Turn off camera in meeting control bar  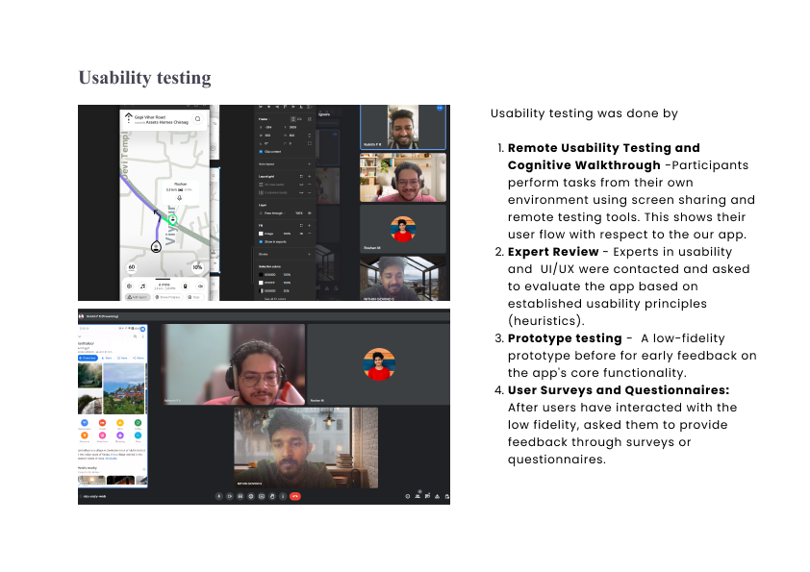[x=230, y=496]
